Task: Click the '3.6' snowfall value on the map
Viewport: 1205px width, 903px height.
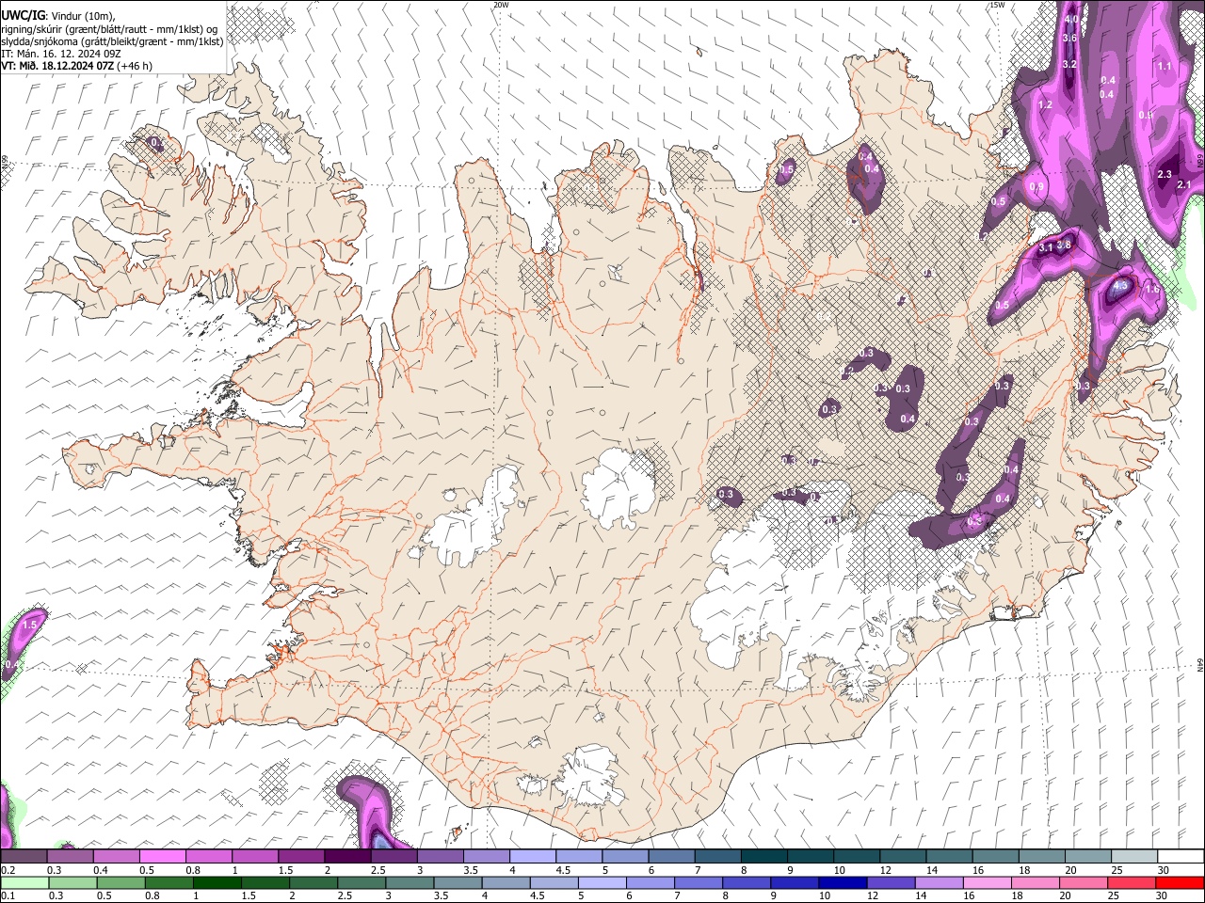Action: pos(1069,38)
